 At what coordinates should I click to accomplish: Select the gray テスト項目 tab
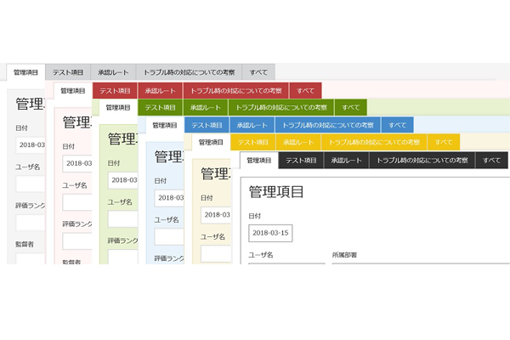click(68, 73)
